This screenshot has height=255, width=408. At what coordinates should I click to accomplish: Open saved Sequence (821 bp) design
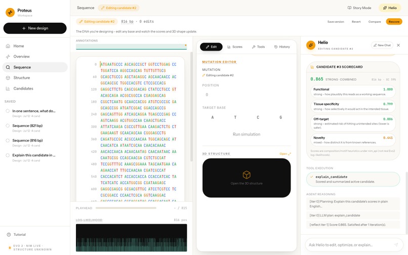point(35,128)
